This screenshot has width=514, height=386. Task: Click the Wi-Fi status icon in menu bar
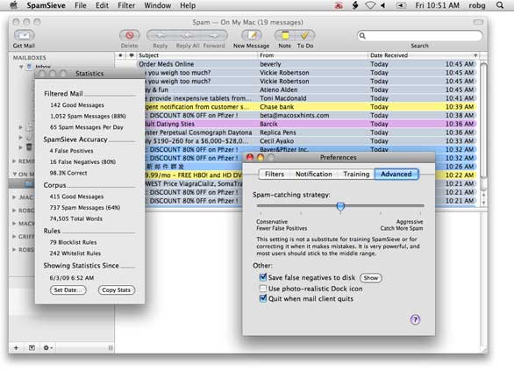pyautogui.click(x=370, y=5)
